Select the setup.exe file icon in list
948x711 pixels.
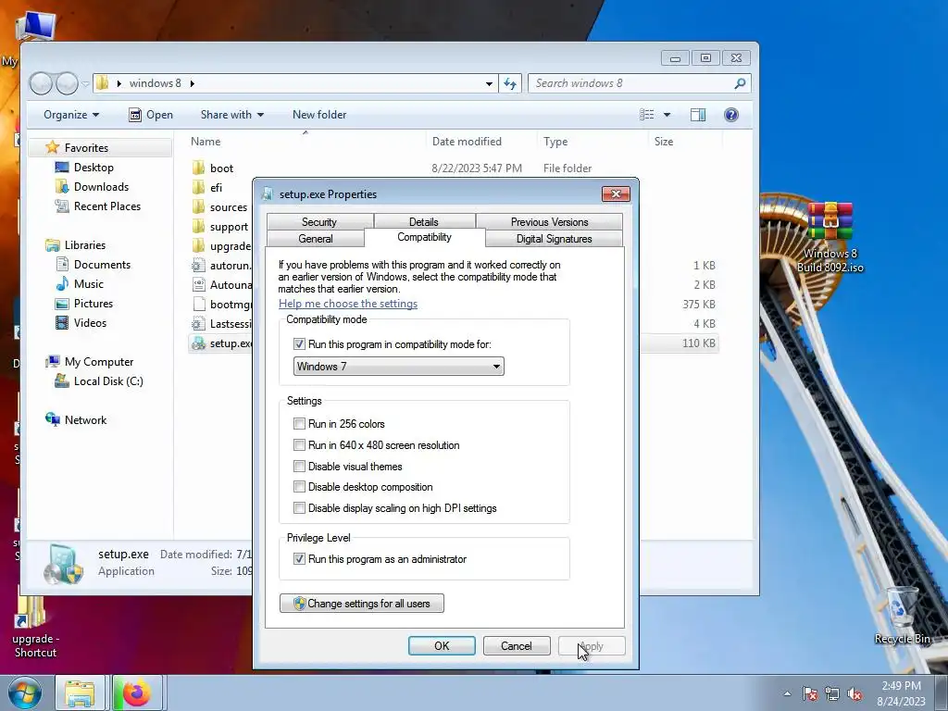tap(198, 343)
